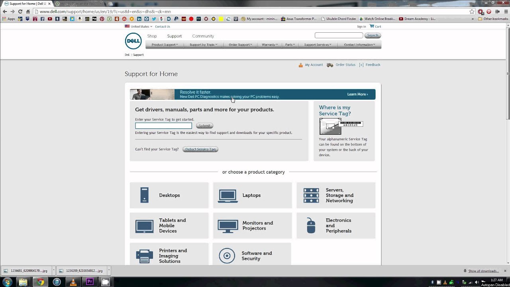This screenshot has height=287, width=510.
Task: Go to the Community section
Action: point(203,36)
